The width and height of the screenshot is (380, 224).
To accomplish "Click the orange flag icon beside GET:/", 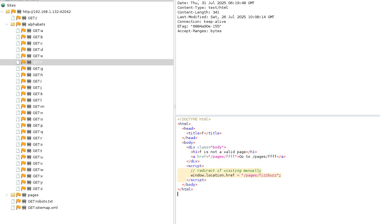I will click(x=18, y=18).
